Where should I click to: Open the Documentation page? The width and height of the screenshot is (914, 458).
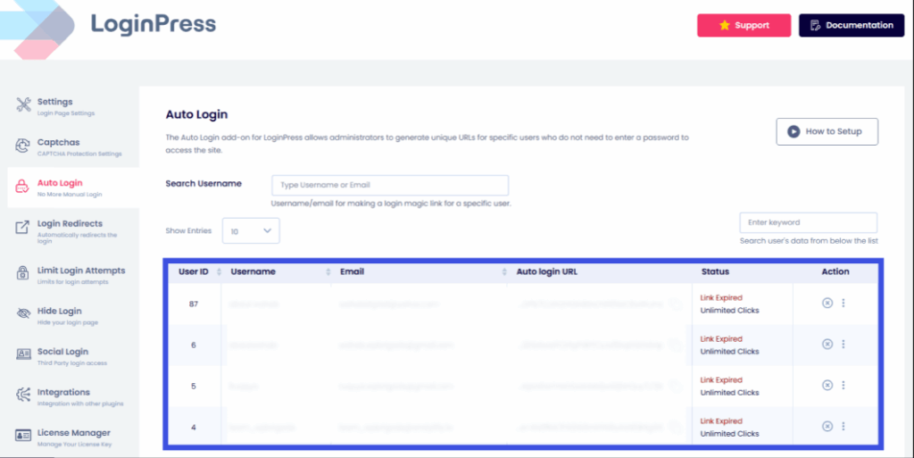point(851,25)
